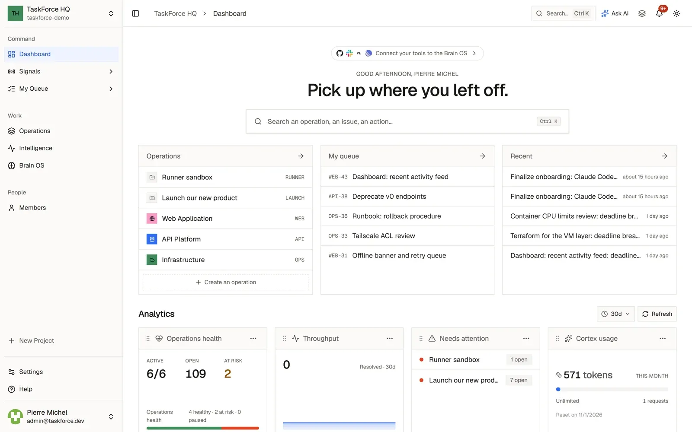
Task: Open the 30d time range dropdown
Action: (x=615, y=314)
